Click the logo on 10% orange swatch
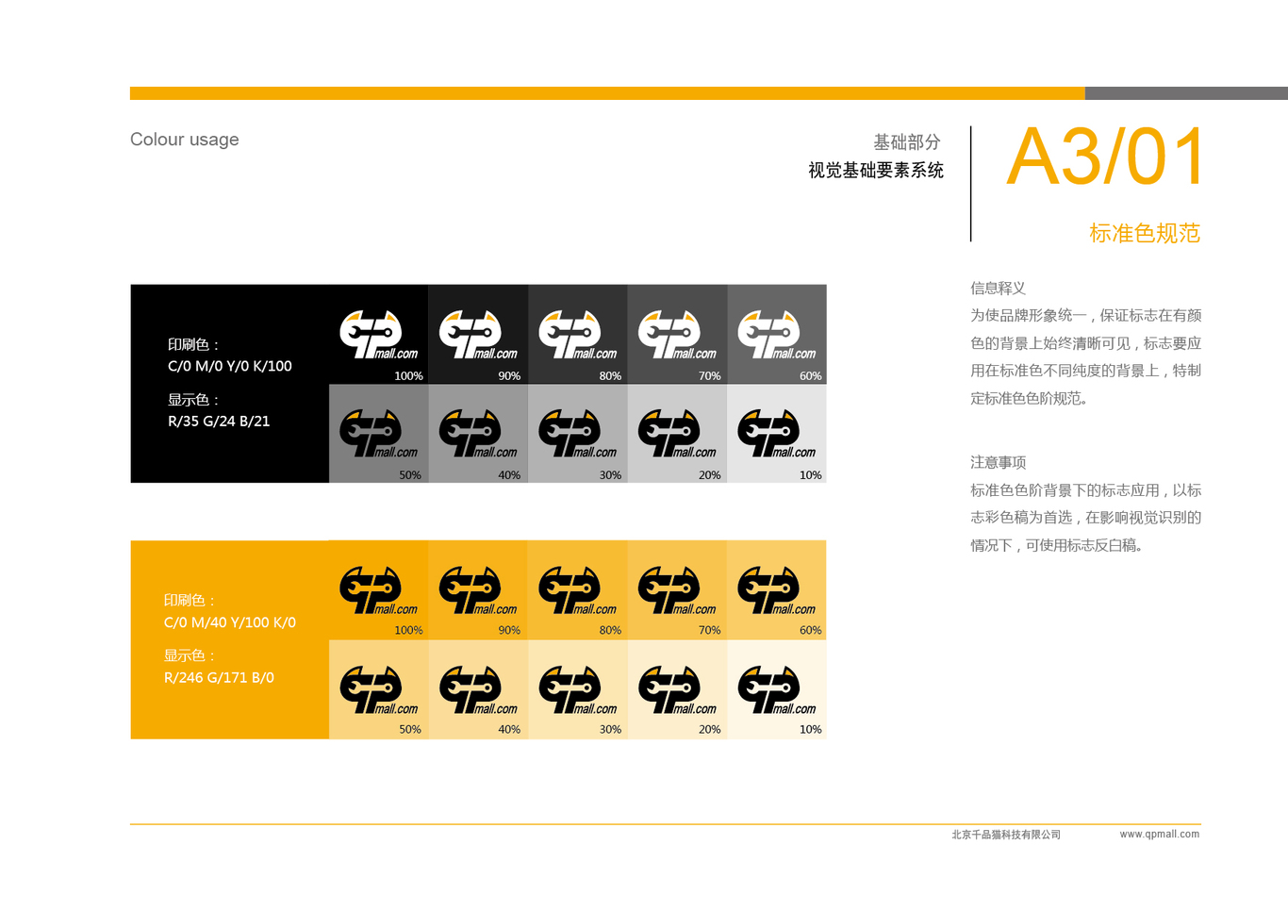The image size is (1288, 911). (x=777, y=690)
